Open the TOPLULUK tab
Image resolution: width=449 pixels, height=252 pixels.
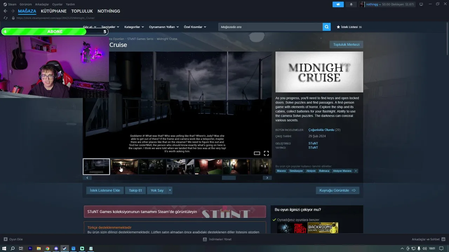click(82, 11)
